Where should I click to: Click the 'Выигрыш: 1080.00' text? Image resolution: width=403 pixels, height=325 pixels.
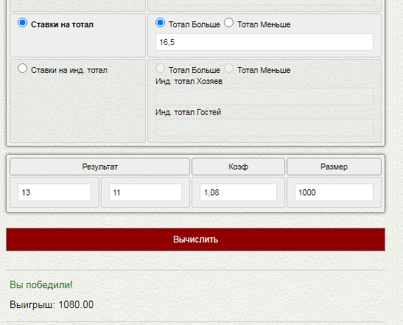(x=52, y=304)
